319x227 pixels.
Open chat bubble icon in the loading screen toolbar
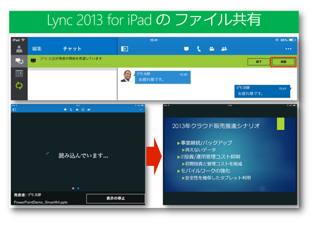[x=65, y=110]
